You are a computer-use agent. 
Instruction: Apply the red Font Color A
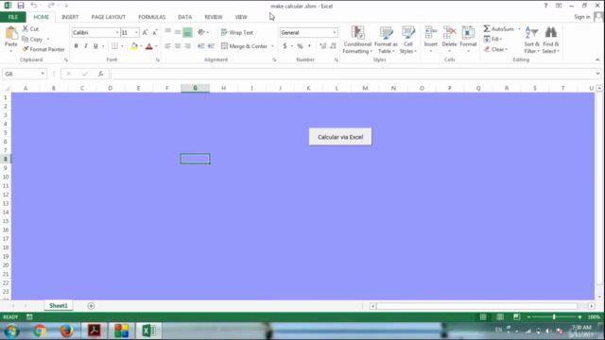(149, 46)
